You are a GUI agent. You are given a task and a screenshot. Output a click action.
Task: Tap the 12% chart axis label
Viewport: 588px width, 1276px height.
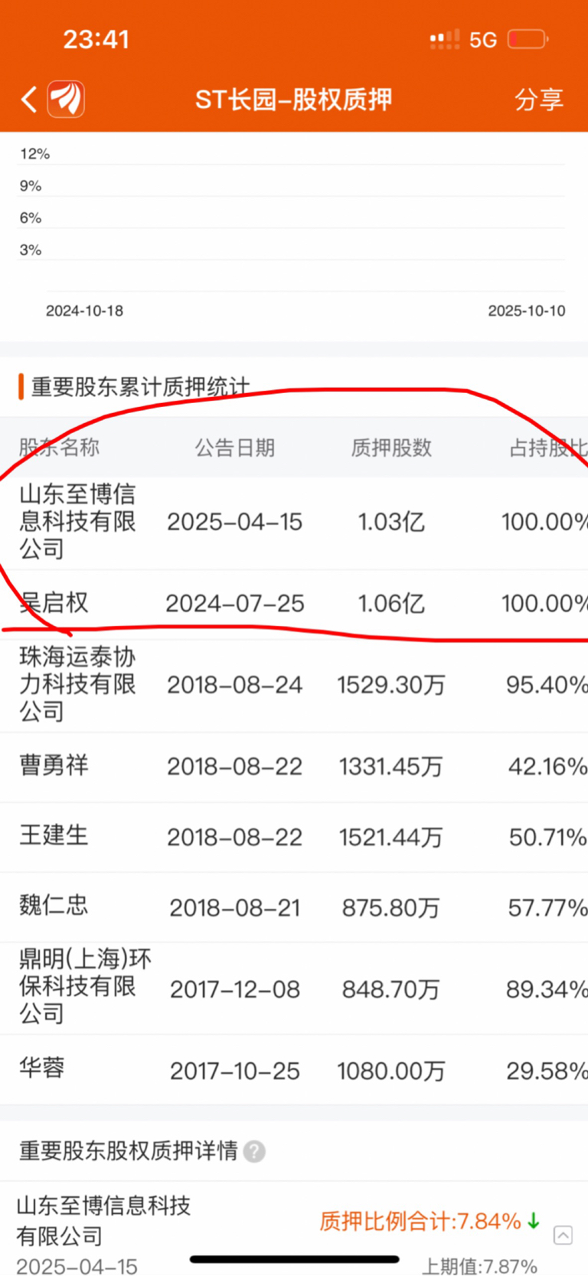(34, 154)
